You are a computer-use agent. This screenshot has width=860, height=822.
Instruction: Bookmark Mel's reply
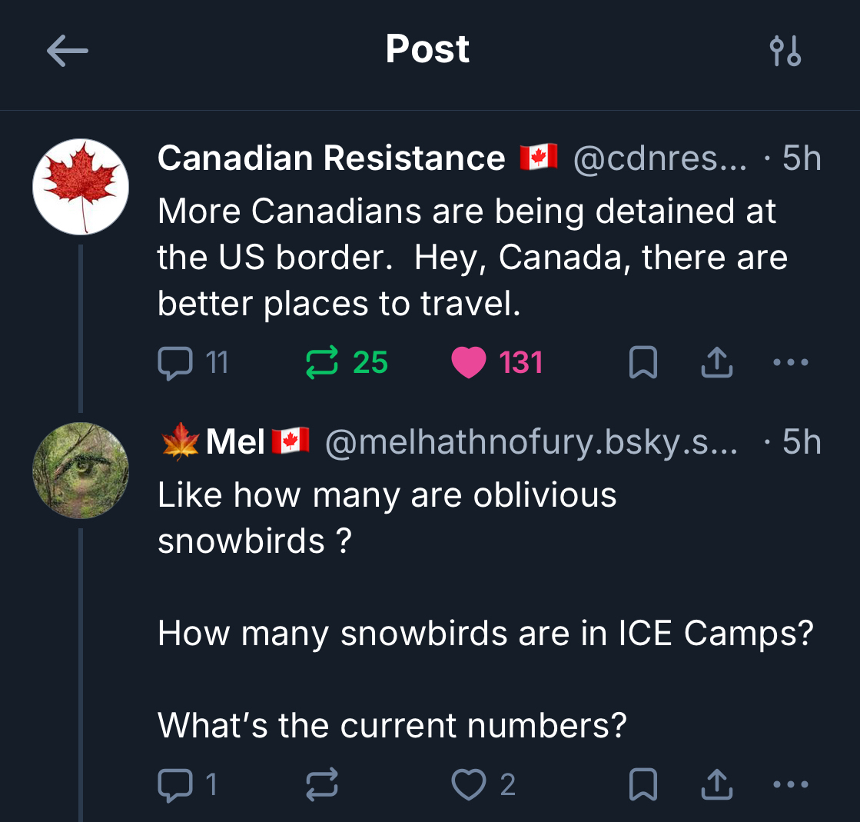643,784
